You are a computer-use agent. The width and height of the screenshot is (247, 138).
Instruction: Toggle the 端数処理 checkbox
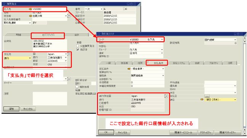pos(77,87)
